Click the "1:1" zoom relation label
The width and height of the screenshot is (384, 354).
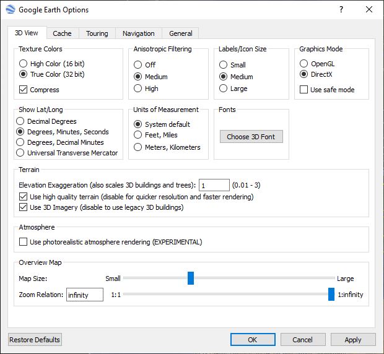116,295
